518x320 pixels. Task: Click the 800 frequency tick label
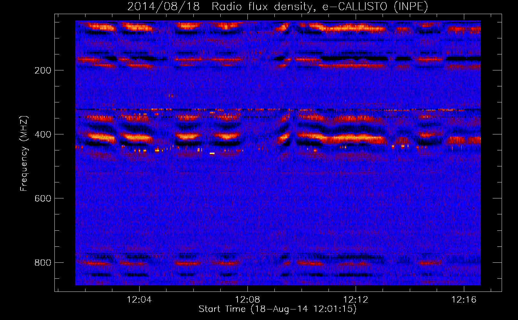[x=43, y=262]
